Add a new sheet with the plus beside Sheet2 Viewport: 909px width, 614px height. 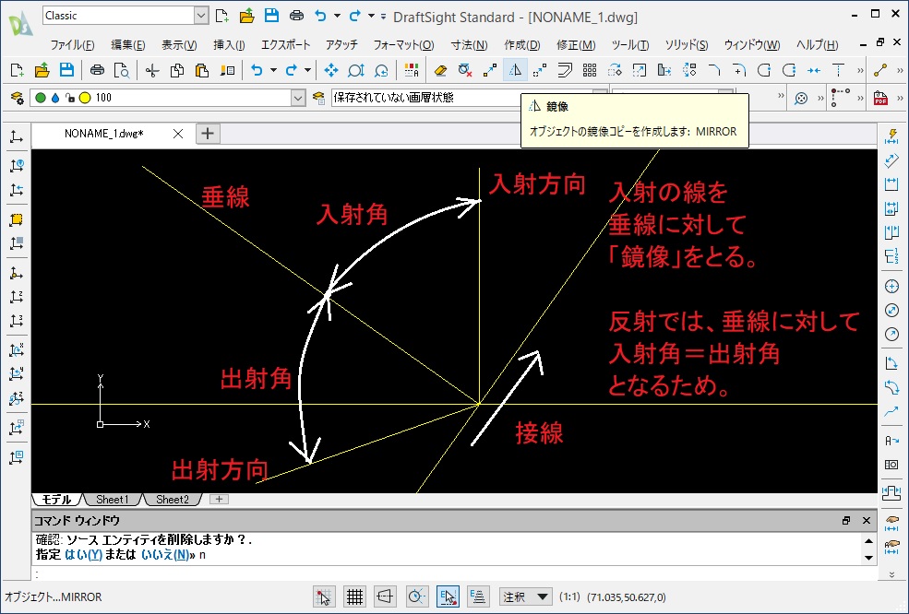pos(219,500)
